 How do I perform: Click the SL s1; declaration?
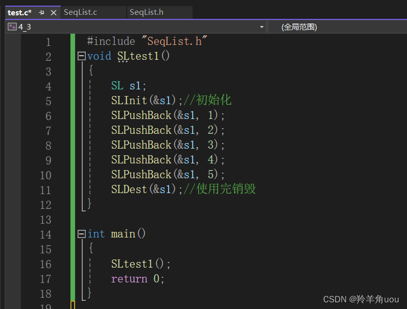[x=129, y=86]
